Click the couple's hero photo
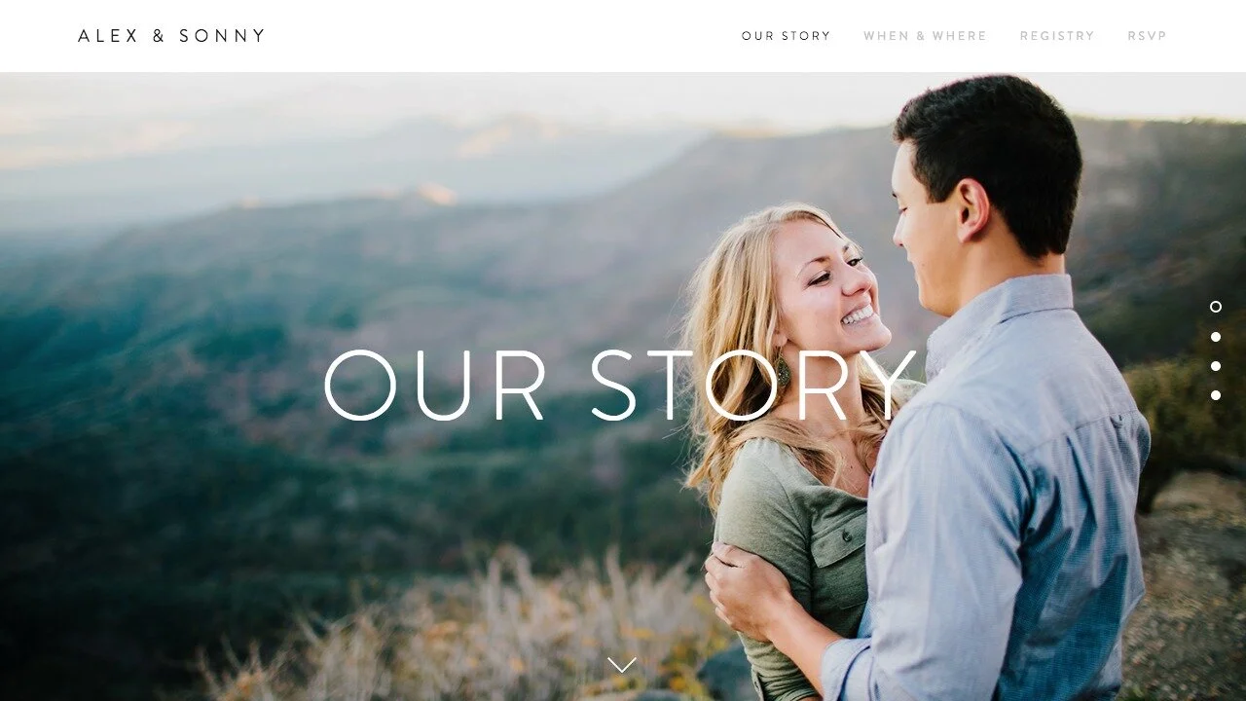This screenshot has width=1246, height=701. [623, 387]
